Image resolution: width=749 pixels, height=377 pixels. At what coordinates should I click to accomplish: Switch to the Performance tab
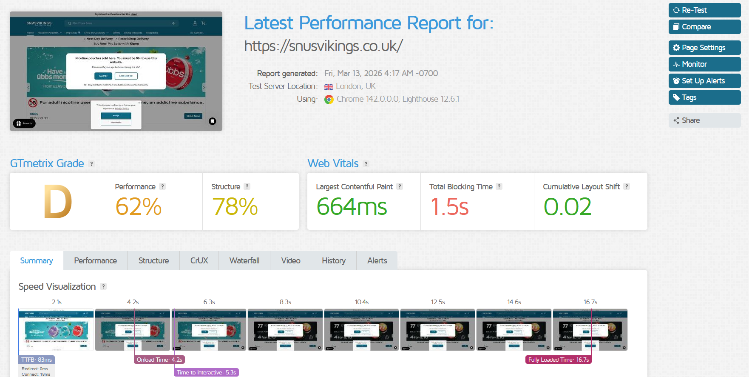pos(95,260)
